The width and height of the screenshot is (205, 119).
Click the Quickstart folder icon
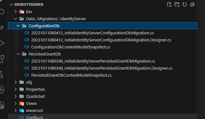[22, 96]
